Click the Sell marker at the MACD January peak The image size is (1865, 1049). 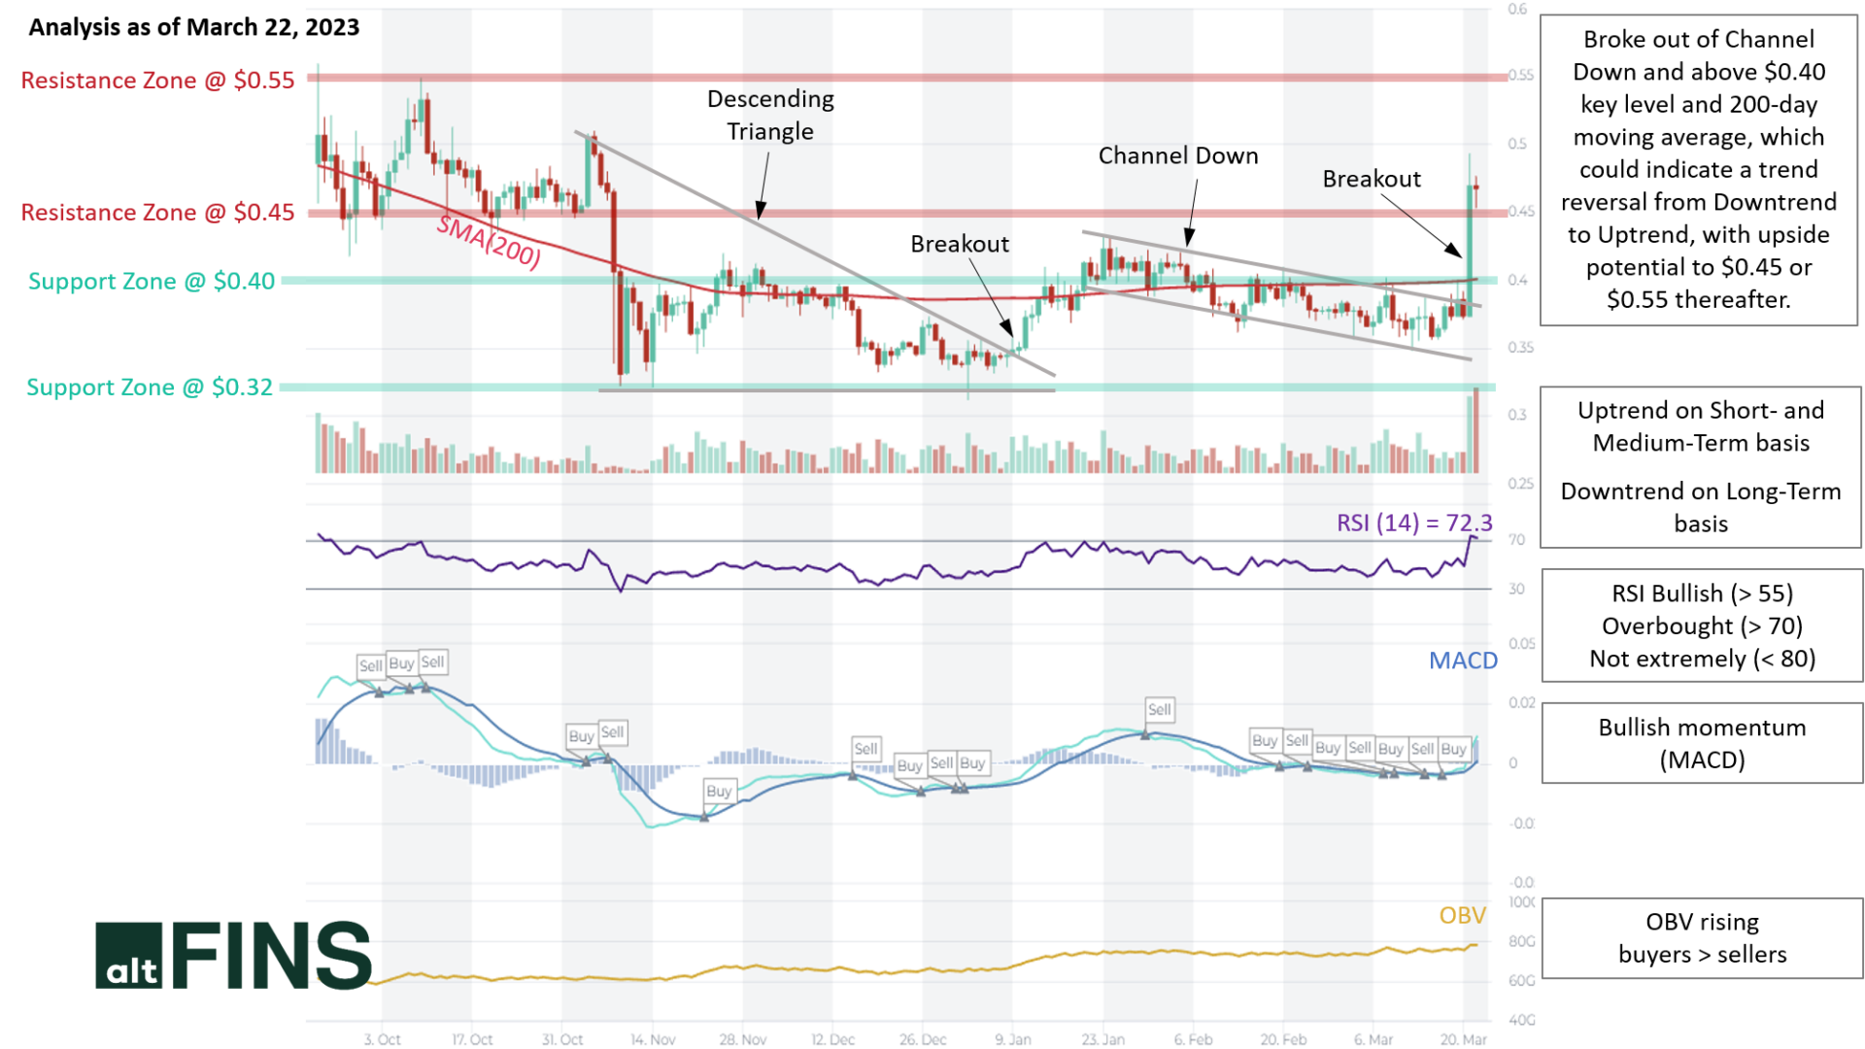[x=1160, y=710]
